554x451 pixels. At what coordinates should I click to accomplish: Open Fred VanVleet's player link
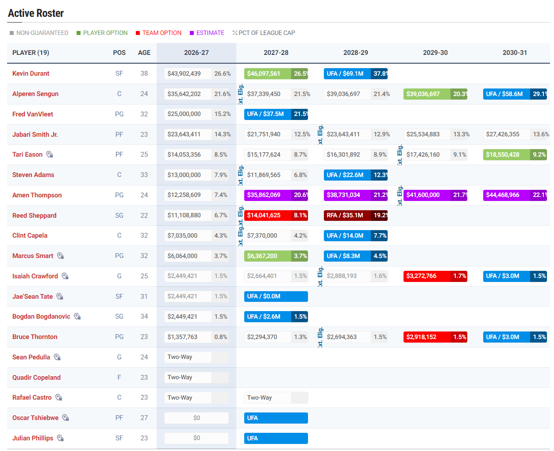[33, 114]
